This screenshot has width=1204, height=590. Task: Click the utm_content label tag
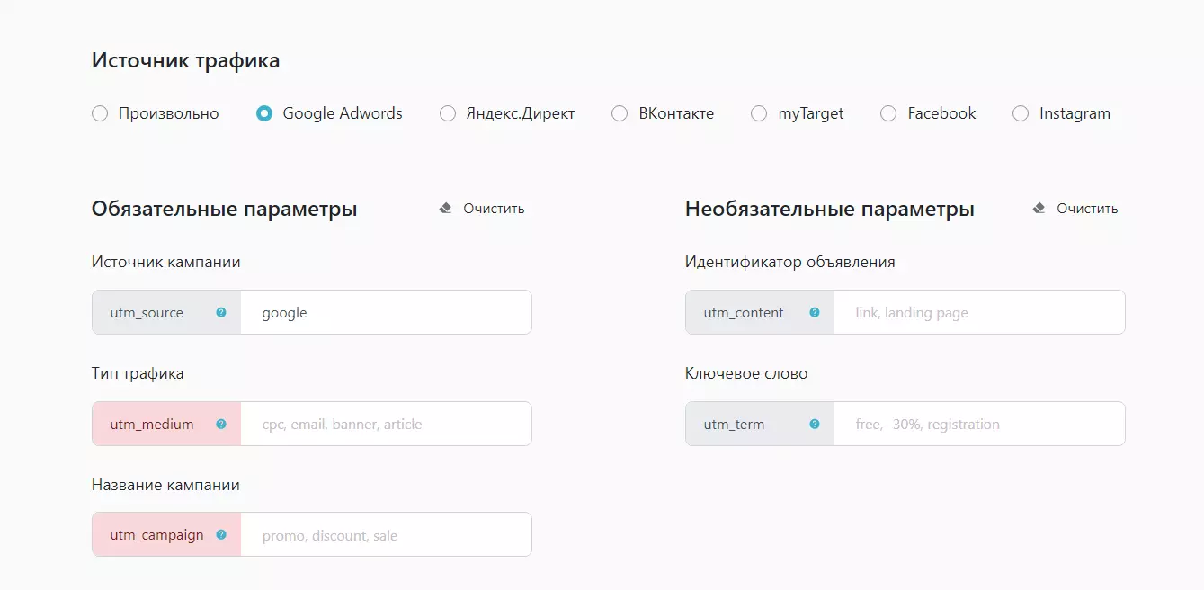[x=760, y=312]
